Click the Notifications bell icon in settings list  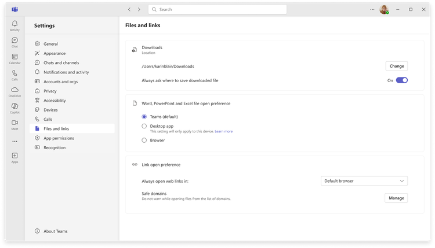37,72
